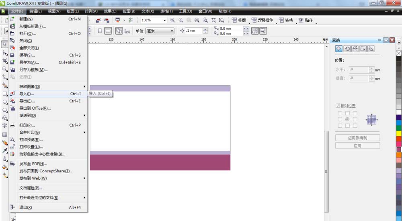Click the Zoom to Page Width icon
Image resolution: width=402 pixels, height=221 pixels.
pyautogui.click(x=213, y=20)
